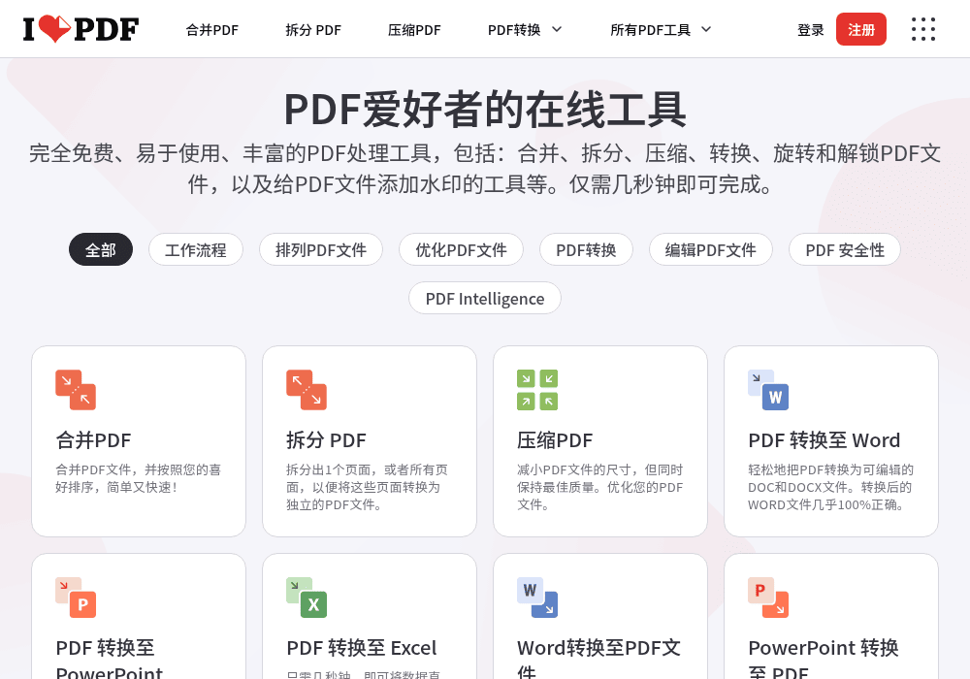Screen dimensions: 970x679
Task: Click the 合并PDF merge icon
Action: 76,390
